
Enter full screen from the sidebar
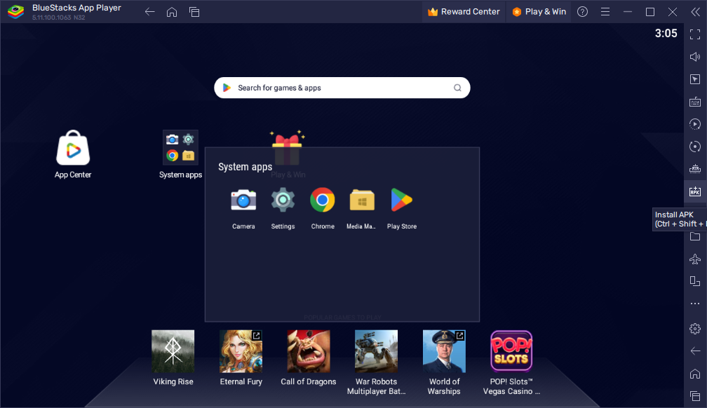click(695, 34)
